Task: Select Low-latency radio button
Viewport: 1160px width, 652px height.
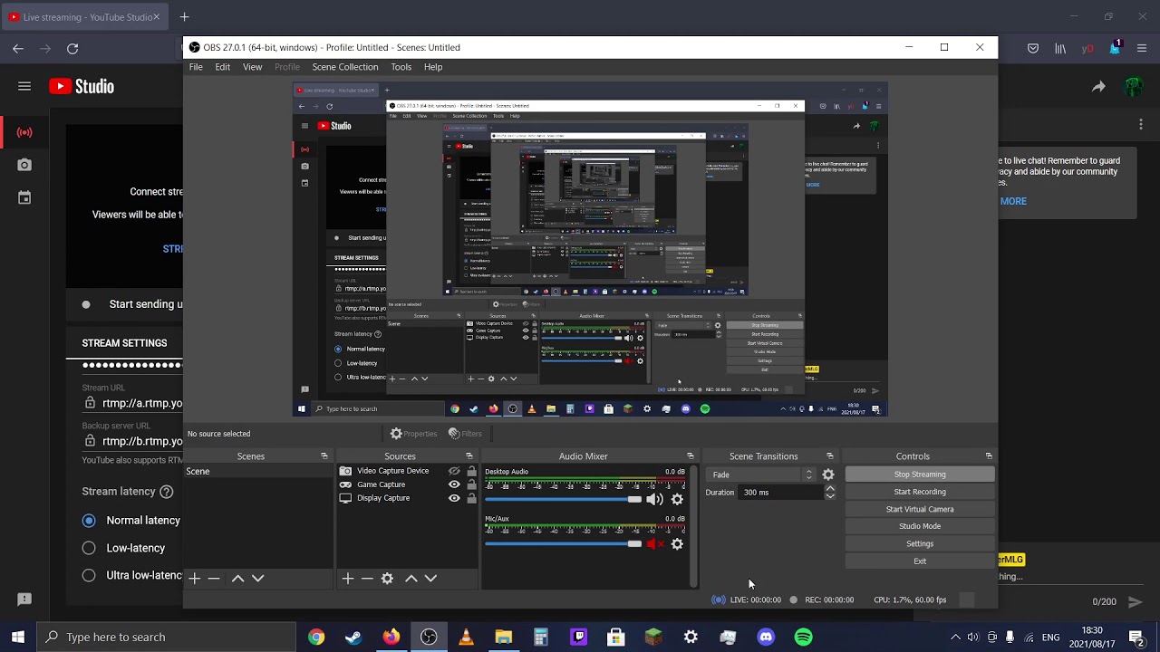Action: 89,548
